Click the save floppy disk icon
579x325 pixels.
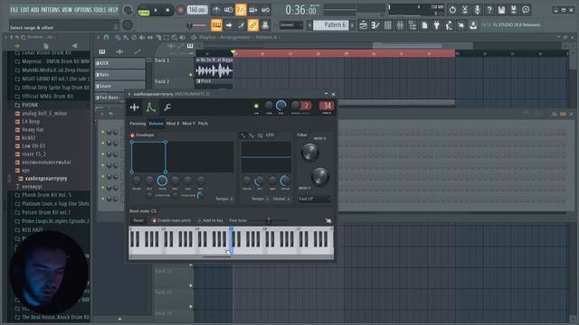click(501, 10)
